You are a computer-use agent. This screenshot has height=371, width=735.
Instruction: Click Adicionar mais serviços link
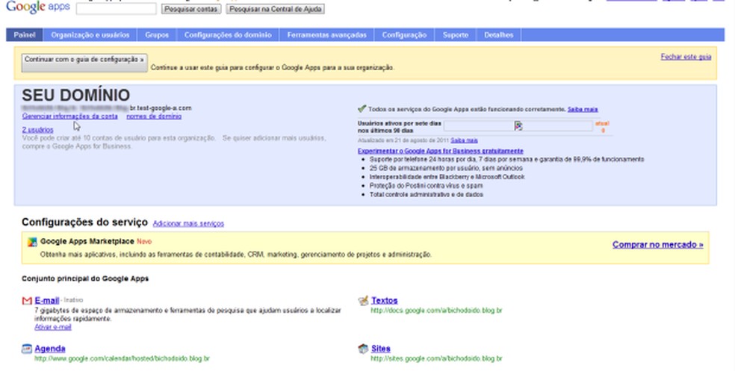[x=188, y=223]
